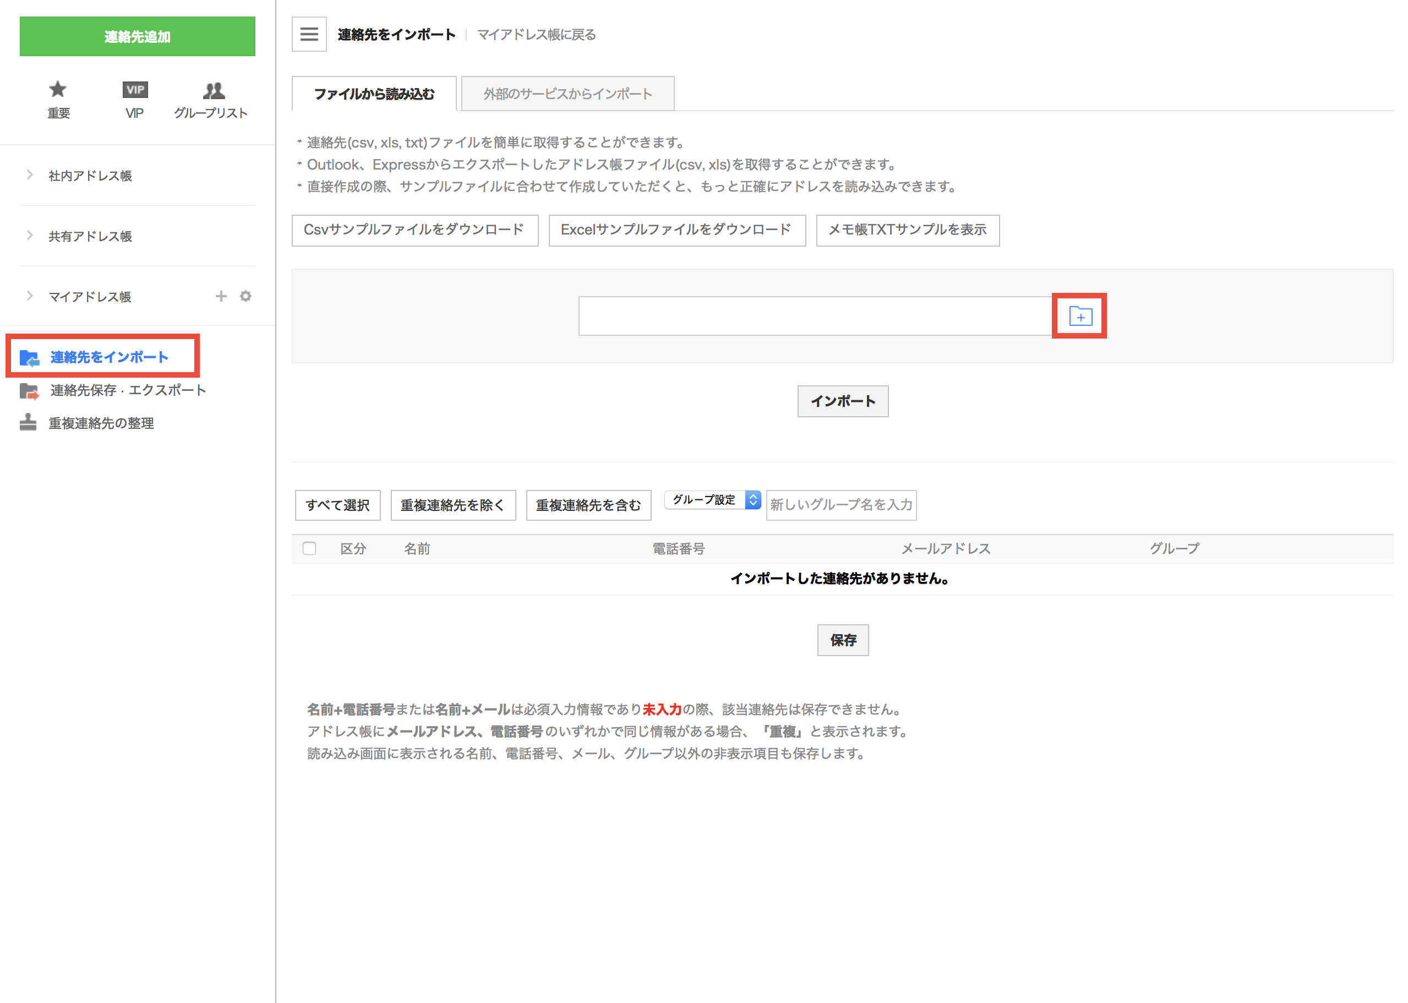Expand the 社内アドレス帳 tree

[x=30, y=175]
